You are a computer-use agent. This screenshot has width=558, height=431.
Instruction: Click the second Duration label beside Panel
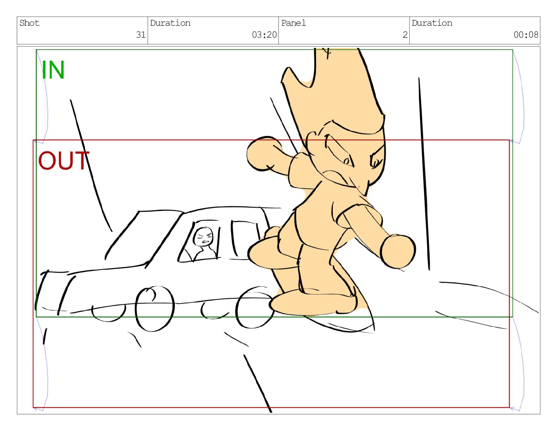(432, 23)
